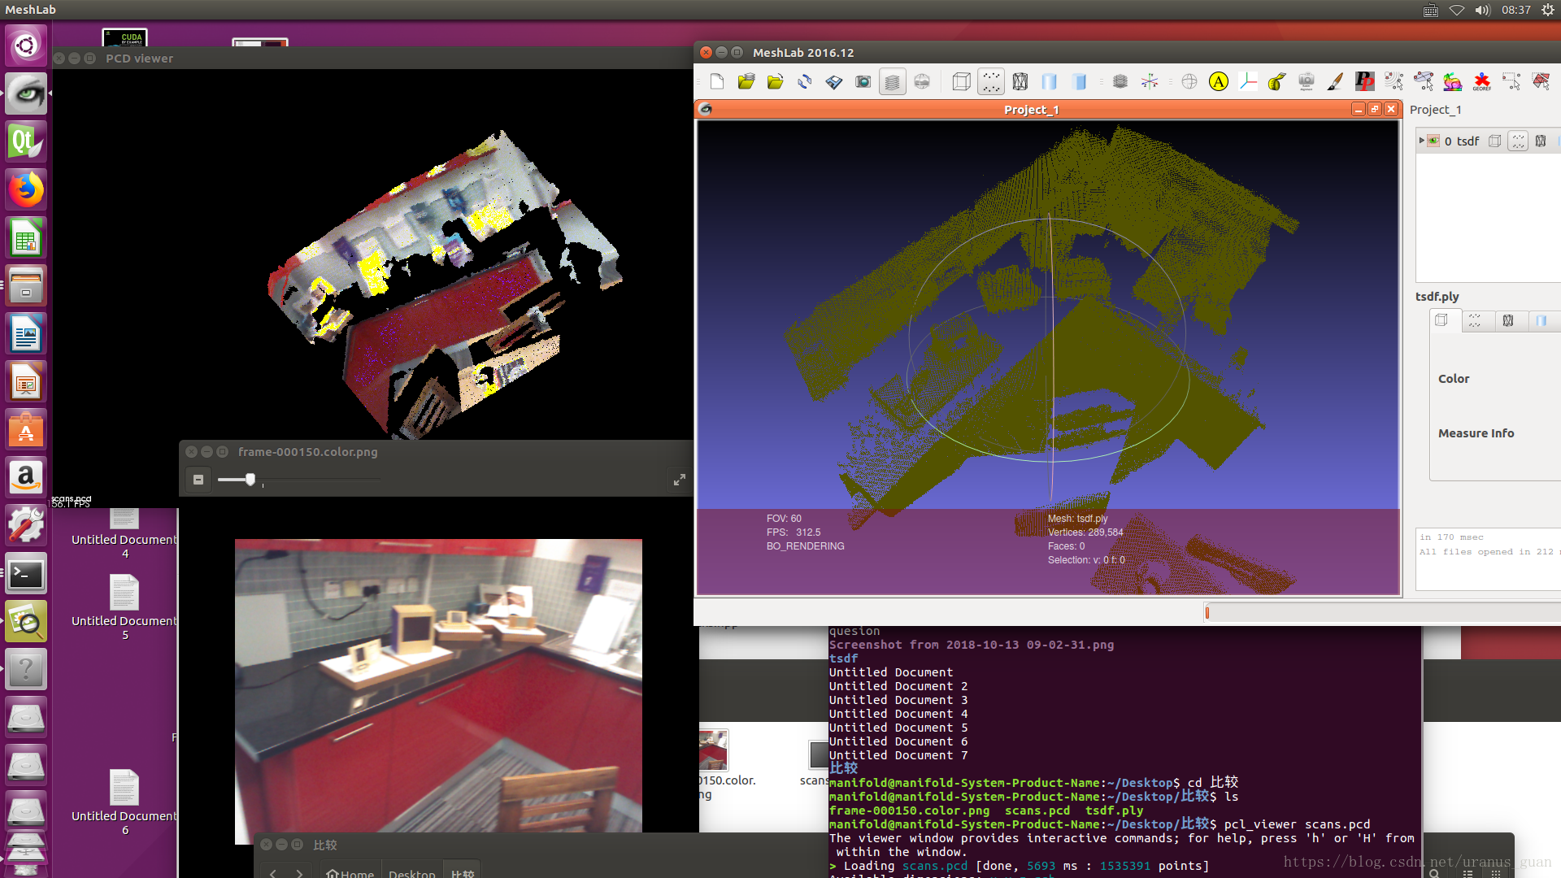1561x878 pixels.
Task: Select the 0150.color.png file thumbnail
Action: click(x=713, y=750)
